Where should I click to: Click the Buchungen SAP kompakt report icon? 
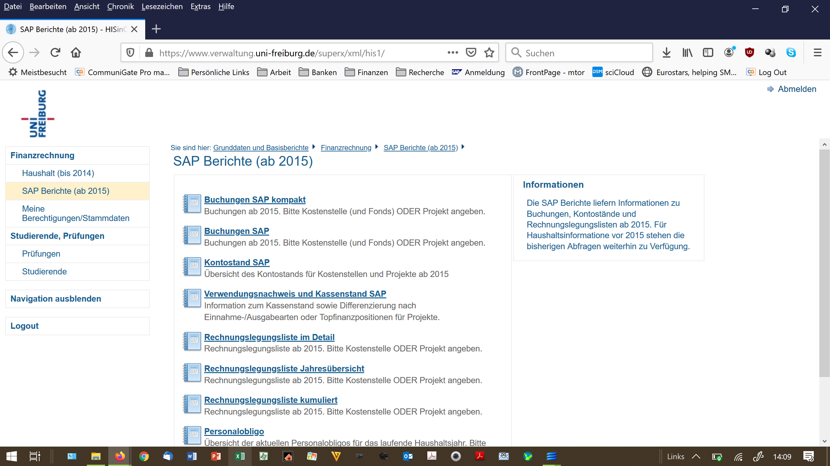tap(192, 204)
